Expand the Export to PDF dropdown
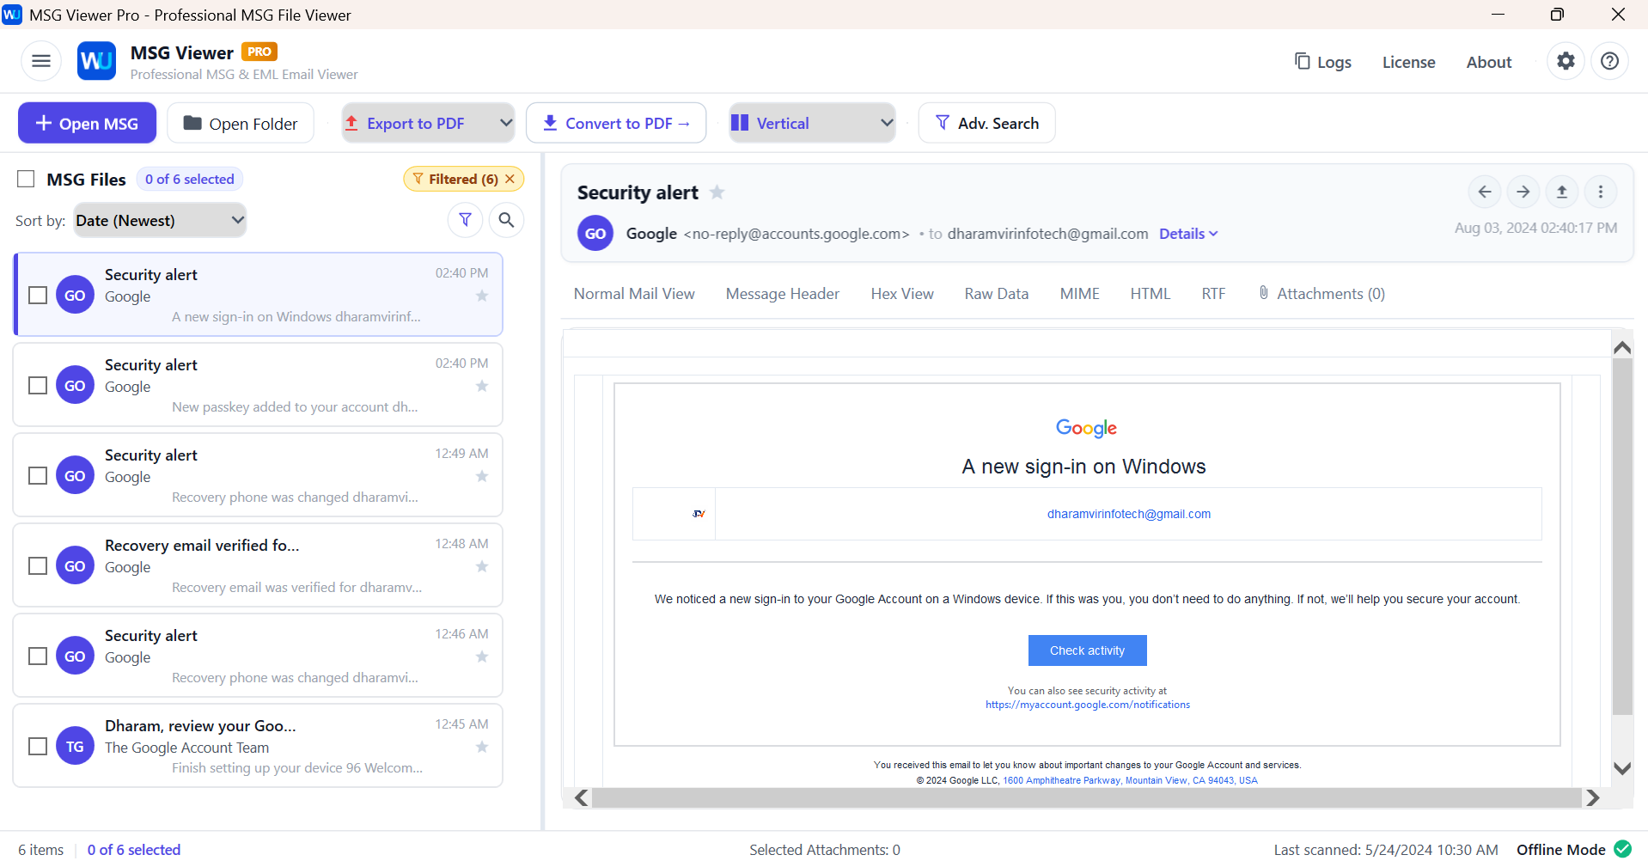Screen dimensions: 1648x861 tap(428, 123)
